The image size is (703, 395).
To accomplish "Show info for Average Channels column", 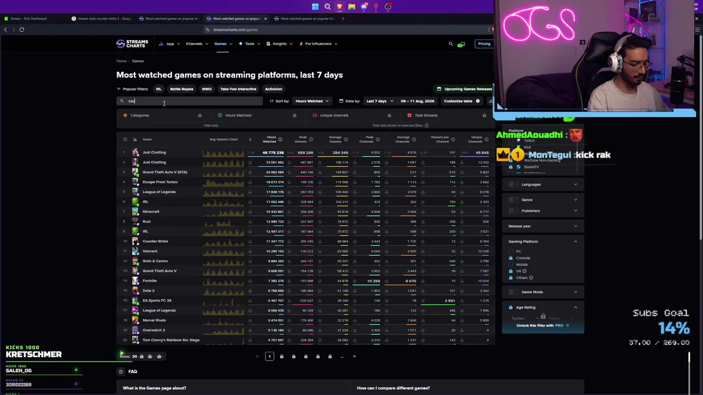I will 414,139.
